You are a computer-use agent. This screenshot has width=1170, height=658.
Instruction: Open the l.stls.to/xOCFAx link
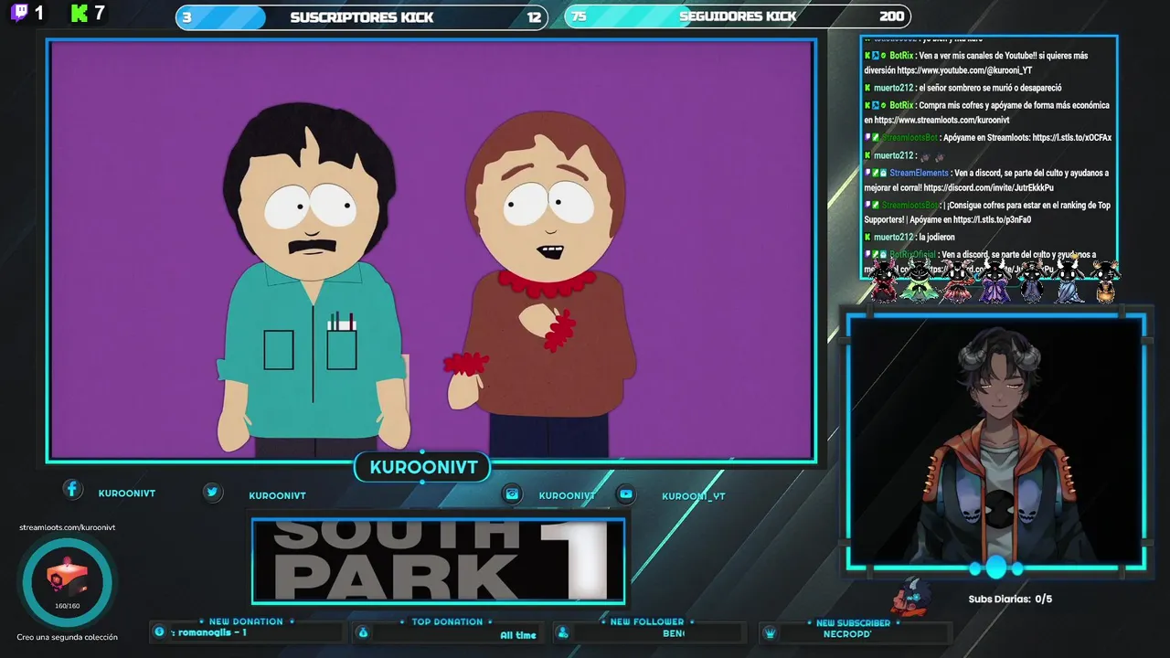[x=1071, y=138]
